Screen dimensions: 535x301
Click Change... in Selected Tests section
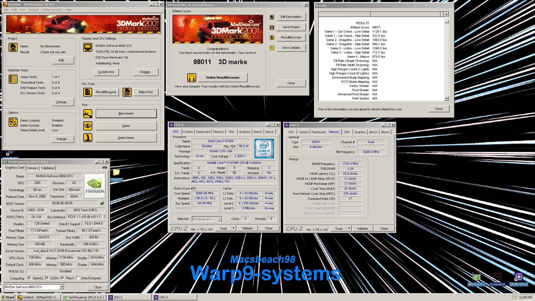63,102
